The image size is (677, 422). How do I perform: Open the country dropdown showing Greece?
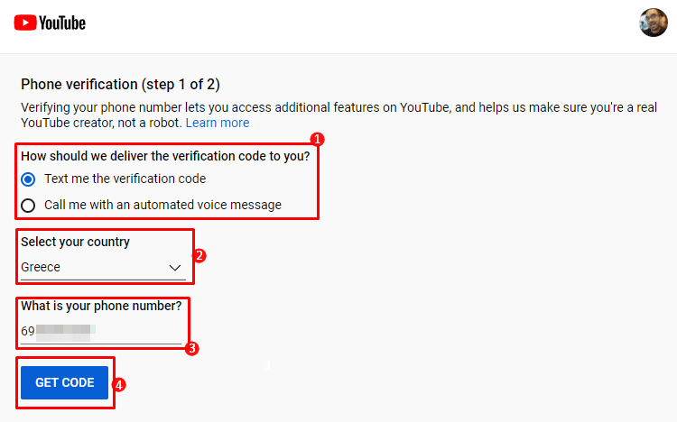coord(103,268)
